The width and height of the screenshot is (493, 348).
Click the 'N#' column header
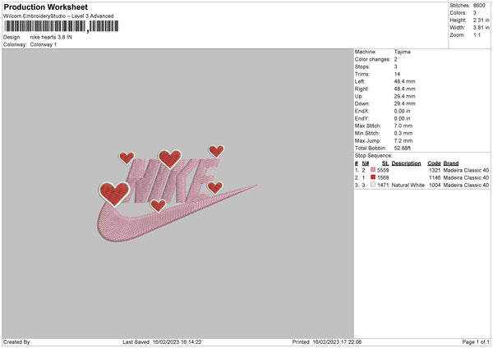[x=366, y=163]
